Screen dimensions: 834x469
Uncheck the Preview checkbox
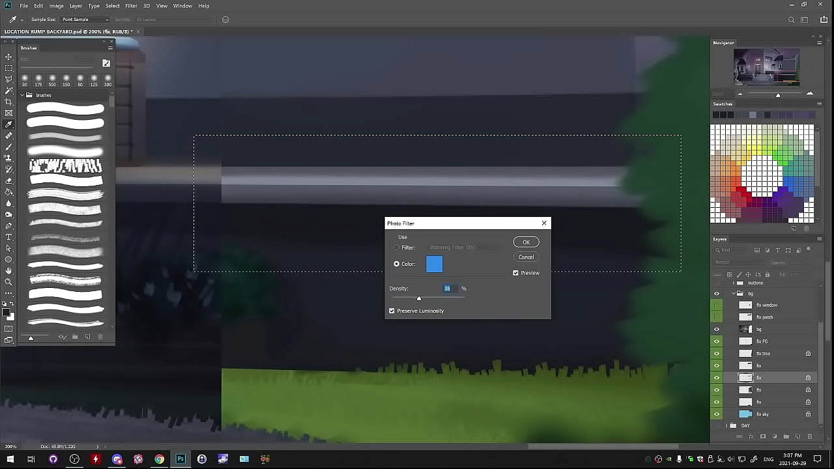coord(516,273)
